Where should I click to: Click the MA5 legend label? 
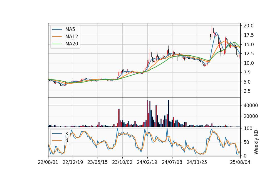click(70, 29)
